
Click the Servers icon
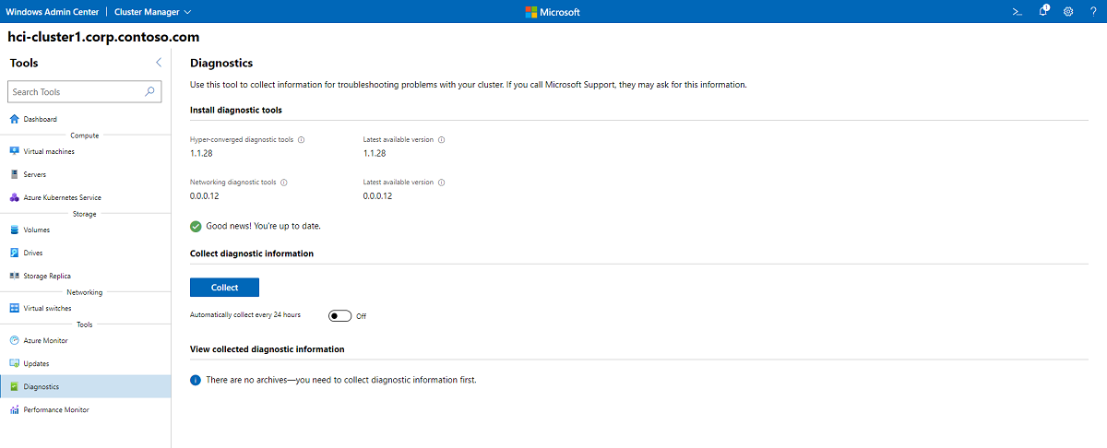click(14, 174)
